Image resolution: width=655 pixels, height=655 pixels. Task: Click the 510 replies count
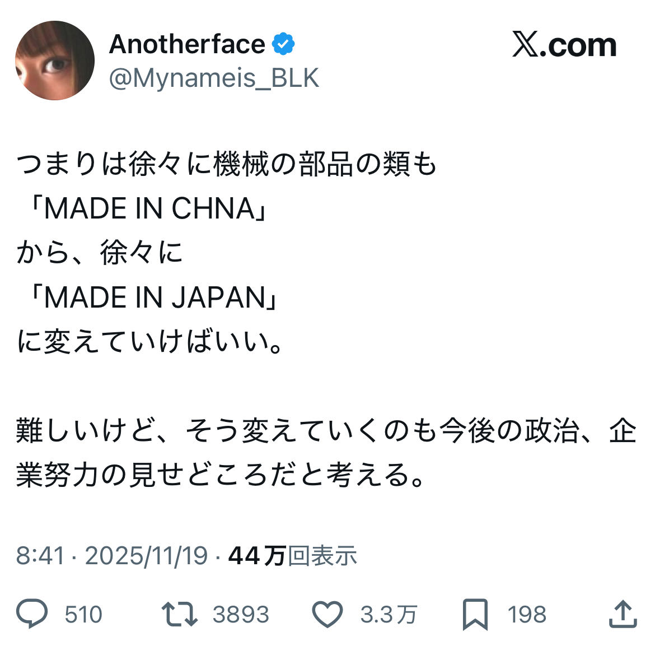click(83, 615)
